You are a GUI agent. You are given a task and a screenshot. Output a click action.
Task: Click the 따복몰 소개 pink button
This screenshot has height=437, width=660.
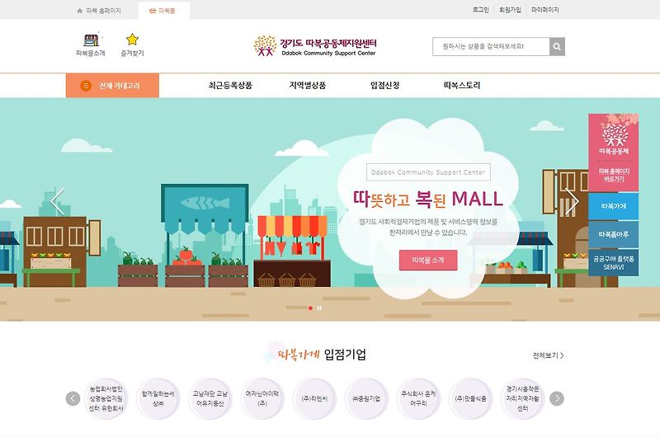(428, 260)
